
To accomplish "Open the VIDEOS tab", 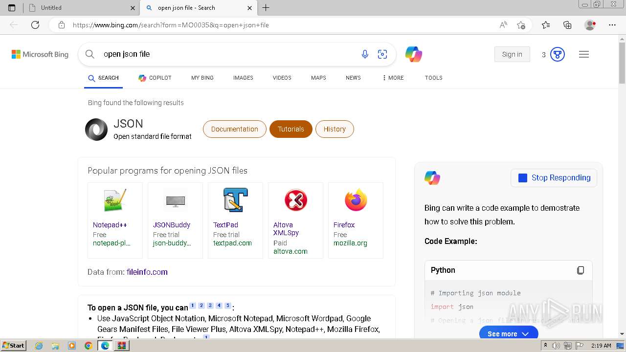I will coord(282,78).
